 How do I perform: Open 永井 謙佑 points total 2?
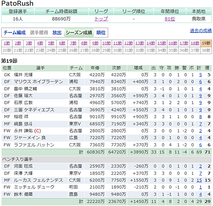tap(201, 131)
